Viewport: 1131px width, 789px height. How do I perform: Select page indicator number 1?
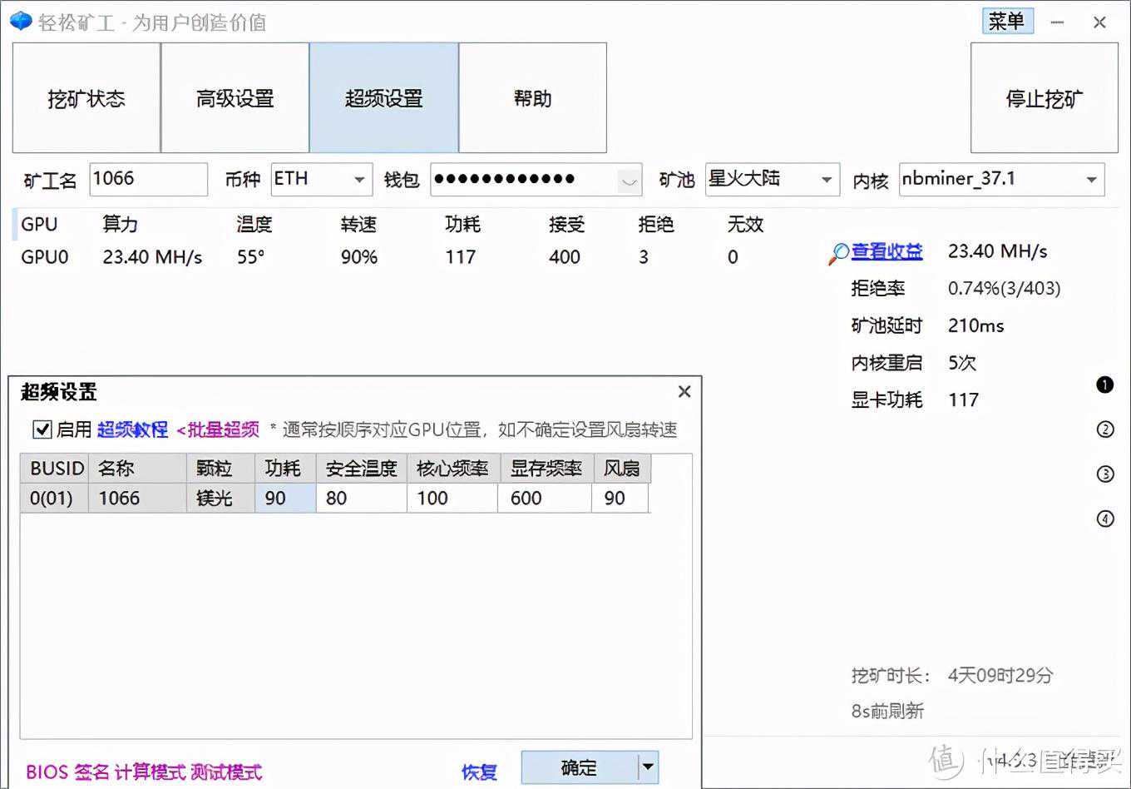1104,385
